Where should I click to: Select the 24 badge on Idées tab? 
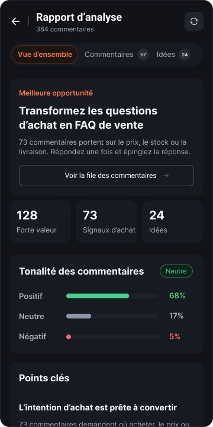[185, 55]
